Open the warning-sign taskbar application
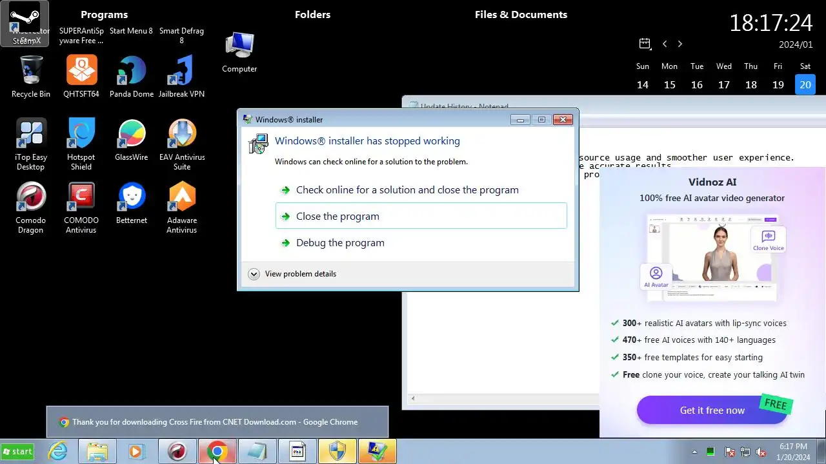 pyautogui.click(x=377, y=452)
